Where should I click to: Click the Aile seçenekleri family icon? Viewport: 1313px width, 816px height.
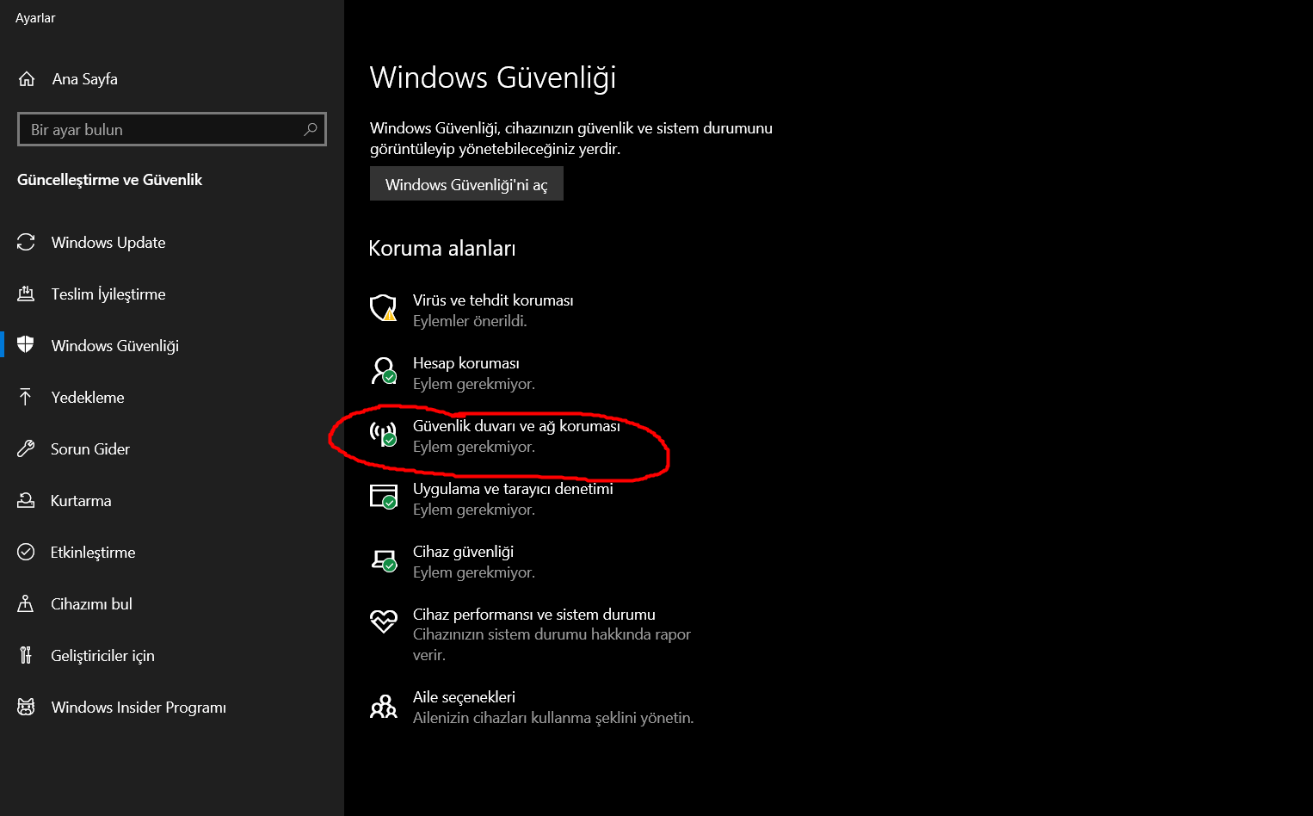(384, 707)
